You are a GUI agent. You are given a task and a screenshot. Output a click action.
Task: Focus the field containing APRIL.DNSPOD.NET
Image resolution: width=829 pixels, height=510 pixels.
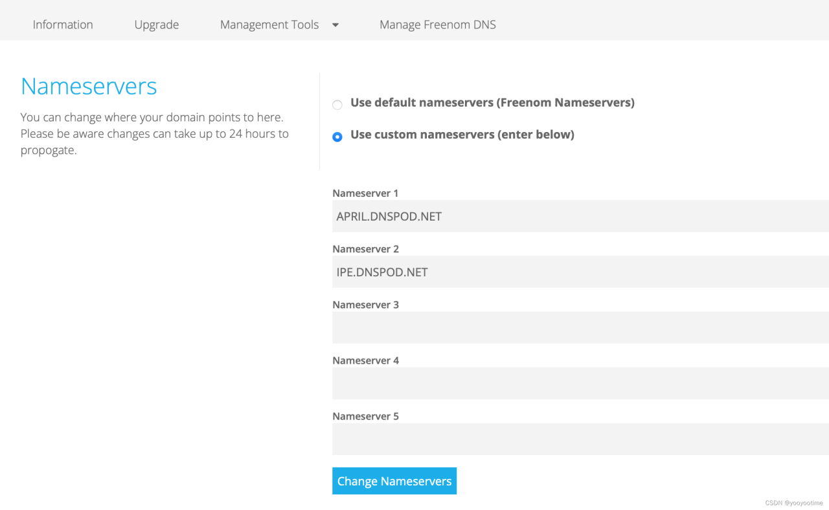580,216
